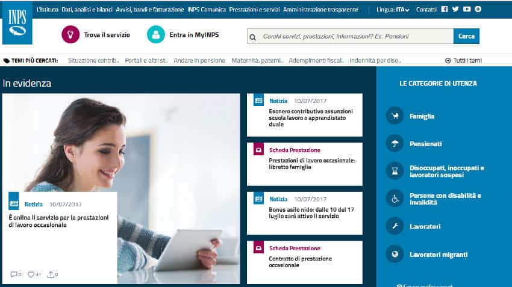
Task: Click the arrow icon beside Tutti i temi
Action: [448, 61]
